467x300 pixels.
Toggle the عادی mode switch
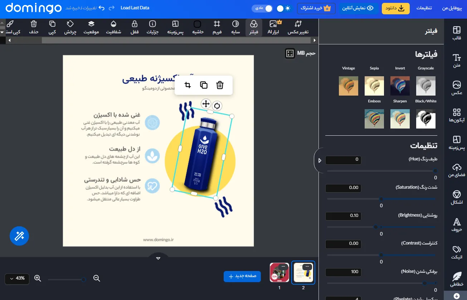pos(262,8)
